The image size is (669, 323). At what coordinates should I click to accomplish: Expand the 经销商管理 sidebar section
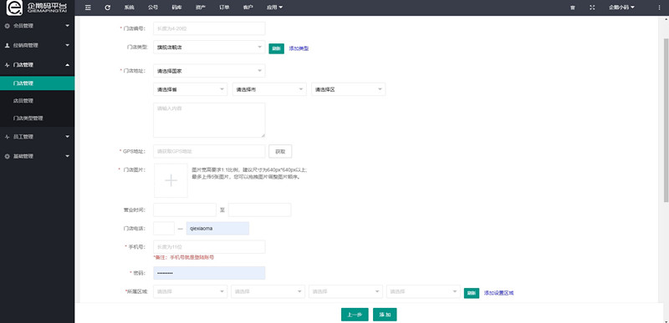point(37,45)
